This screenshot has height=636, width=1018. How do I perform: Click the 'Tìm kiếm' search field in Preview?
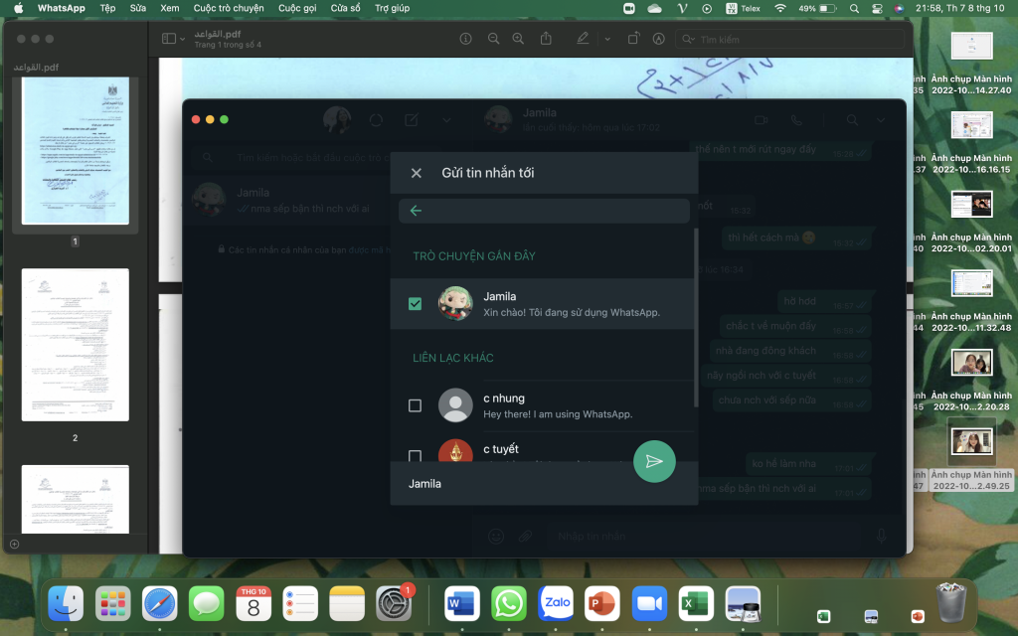pyautogui.click(x=789, y=40)
